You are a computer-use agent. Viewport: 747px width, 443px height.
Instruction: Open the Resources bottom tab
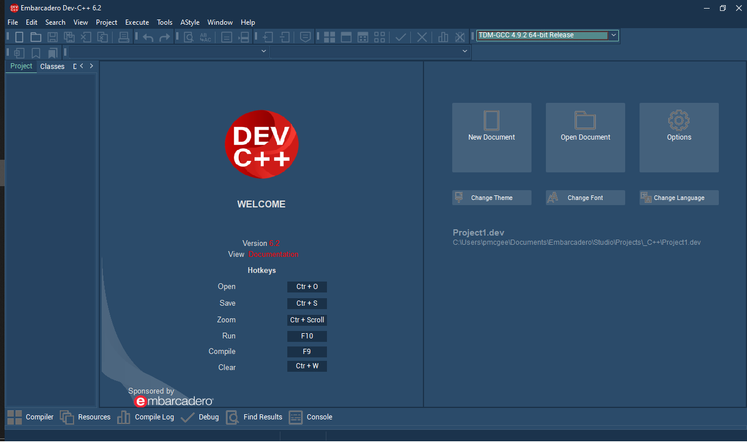tap(85, 417)
